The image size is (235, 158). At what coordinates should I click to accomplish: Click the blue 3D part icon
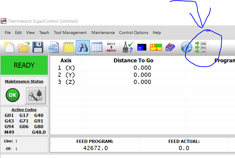click(170, 47)
